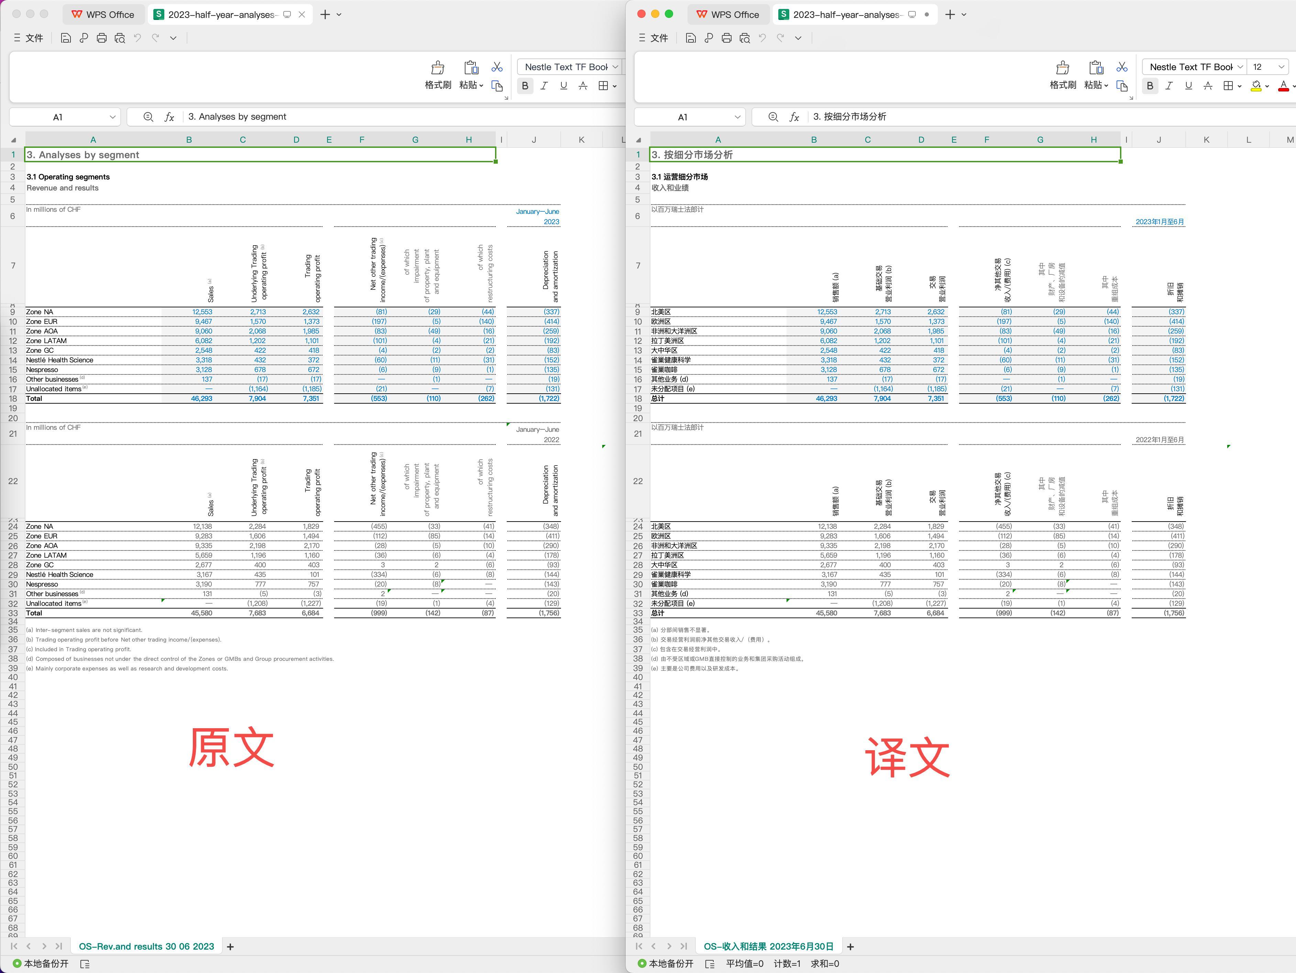Viewport: 1296px width, 973px height.
Task: Click 本地备份开 status in English original window
Action: (x=41, y=964)
